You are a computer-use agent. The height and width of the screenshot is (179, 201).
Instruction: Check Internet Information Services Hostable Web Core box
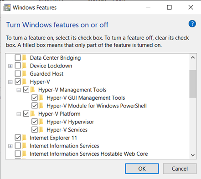pos(18,154)
